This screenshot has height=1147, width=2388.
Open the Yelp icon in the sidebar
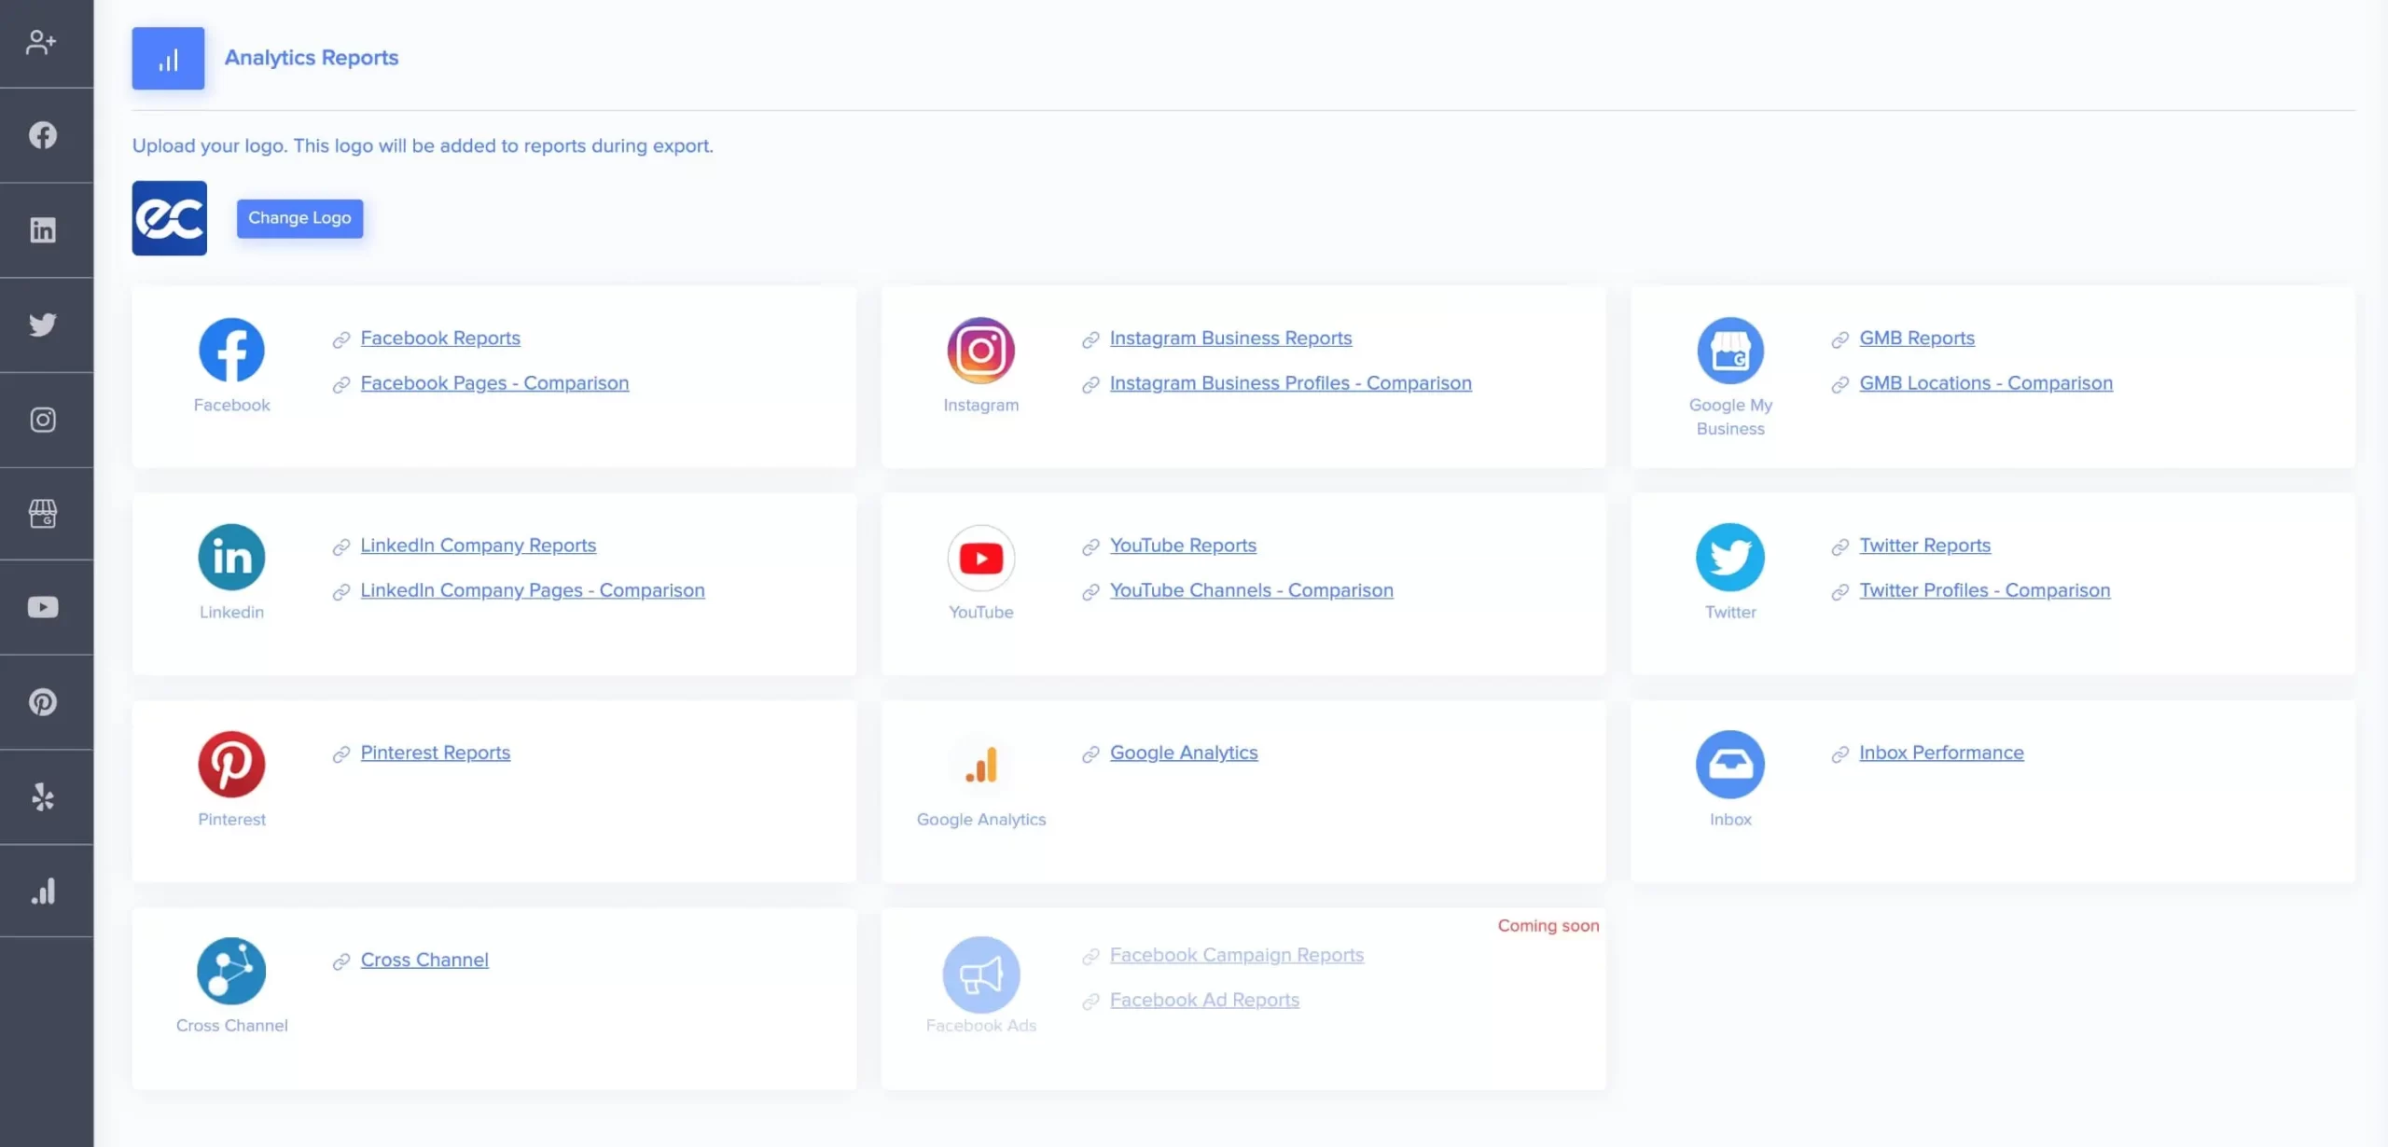coord(42,797)
